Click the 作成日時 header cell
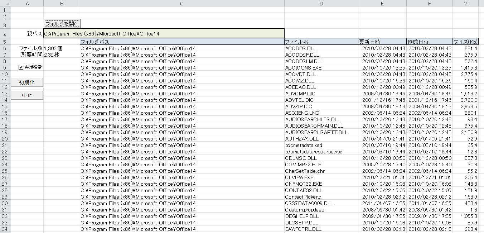The image size is (484, 233). pos(430,42)
